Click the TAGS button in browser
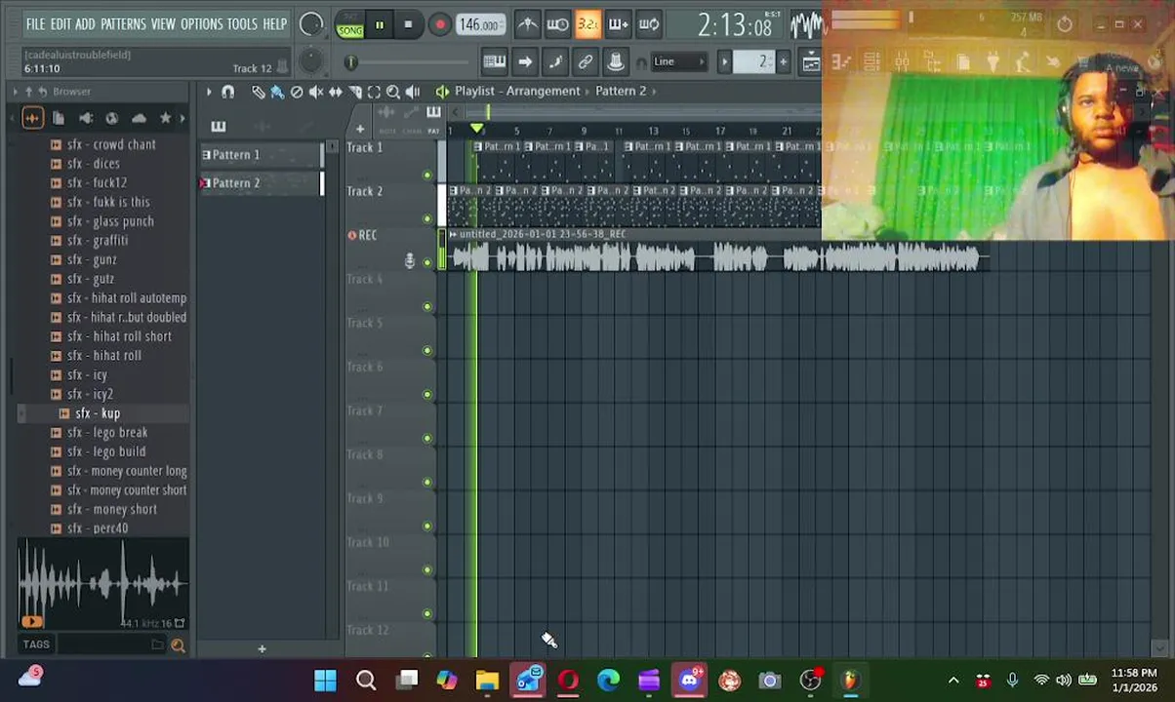This screenshot has height=702, width=1175. 36,644
